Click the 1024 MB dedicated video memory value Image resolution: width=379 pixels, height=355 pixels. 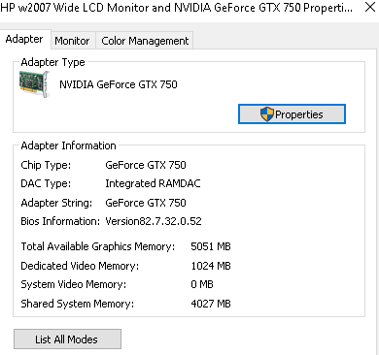(x=211, y=266)
